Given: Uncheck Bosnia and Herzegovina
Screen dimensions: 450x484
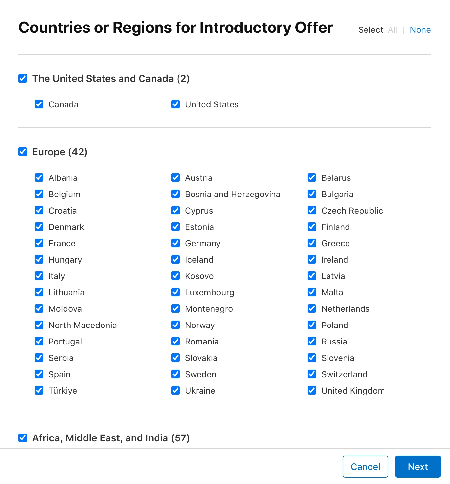Looking at the screenshot, I should click(x=176, y=194).
